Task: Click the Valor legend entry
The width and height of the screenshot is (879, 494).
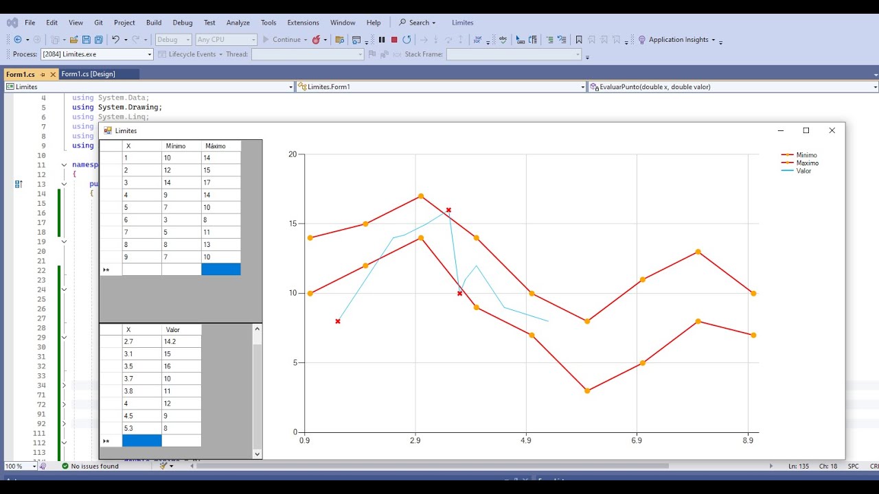Action: (x=797, y=171)
